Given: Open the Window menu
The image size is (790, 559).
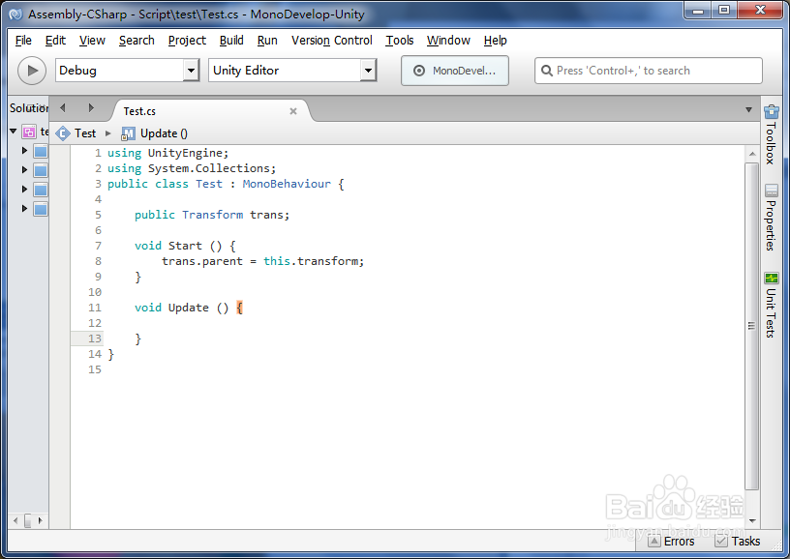Looking at the screenshot, I should click(448, 41).
